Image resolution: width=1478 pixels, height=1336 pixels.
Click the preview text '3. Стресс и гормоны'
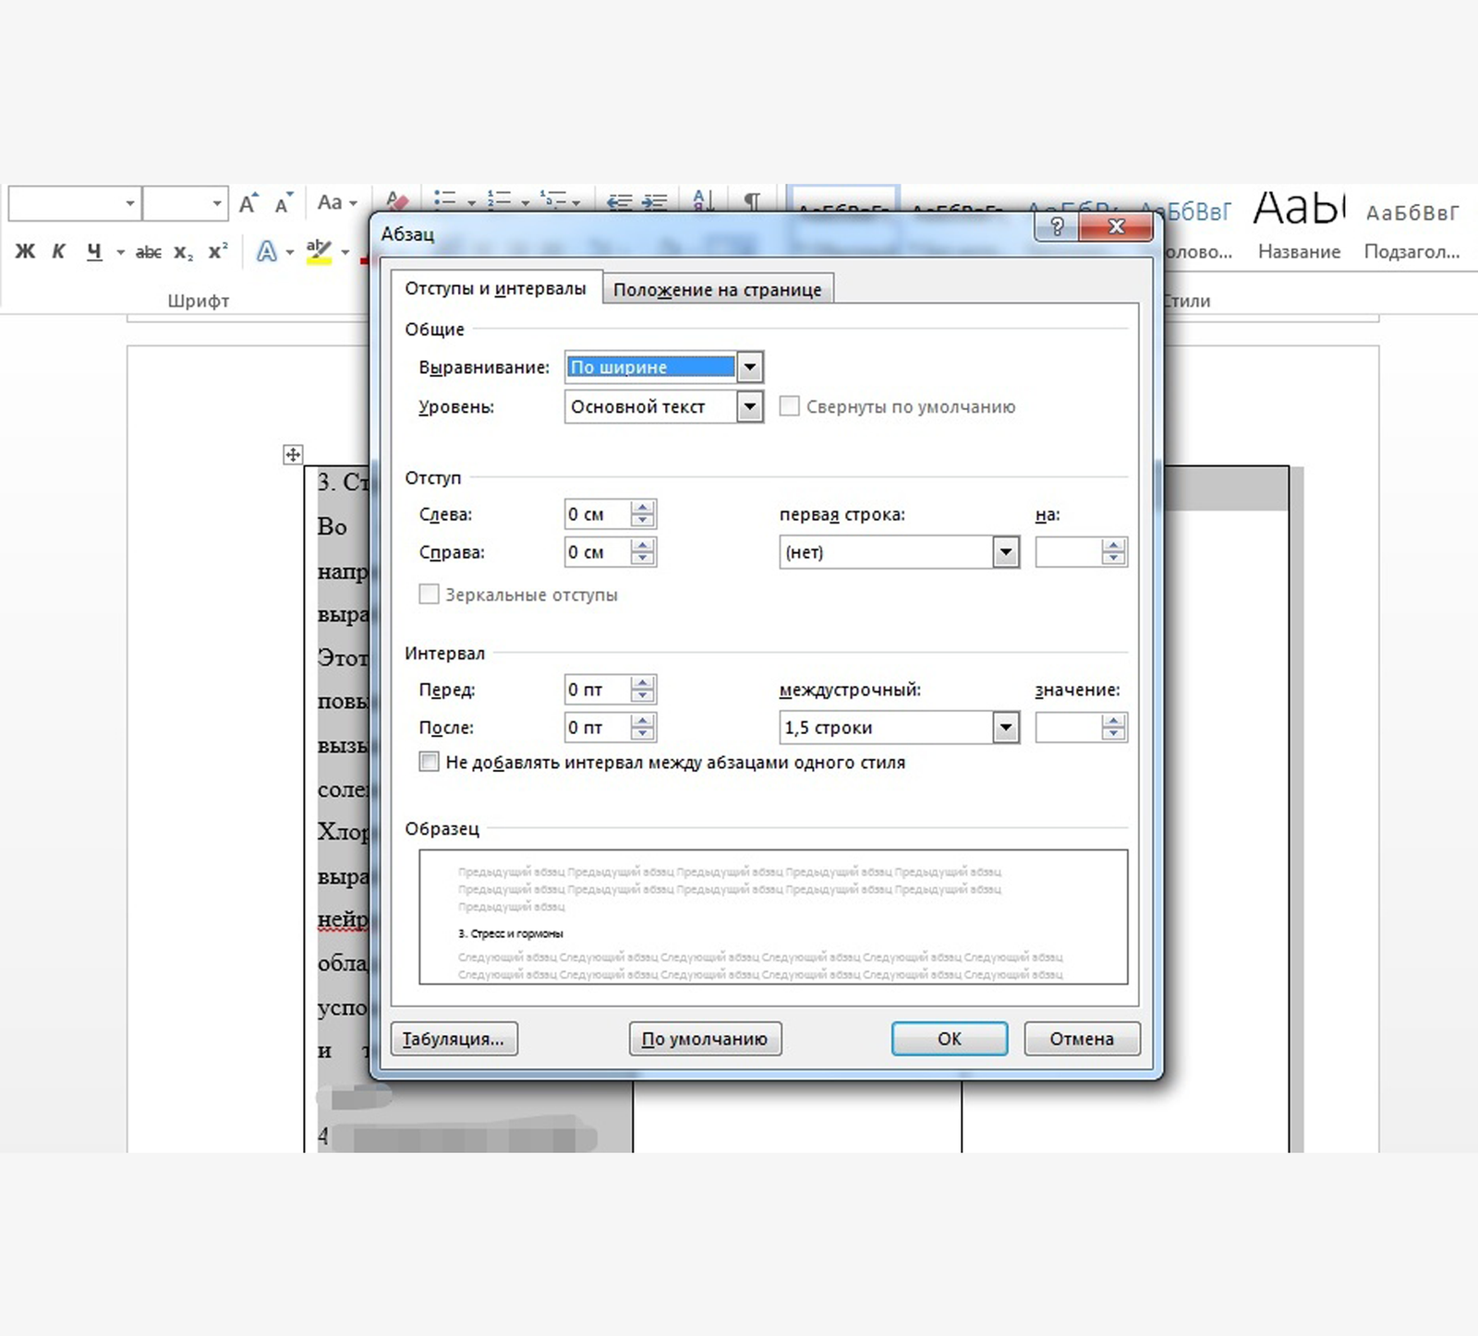pyautogui.click(x=511, y=933)
